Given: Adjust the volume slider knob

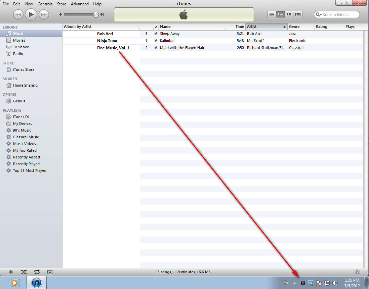Looking at the screenshot, I should tap(96, 14).
